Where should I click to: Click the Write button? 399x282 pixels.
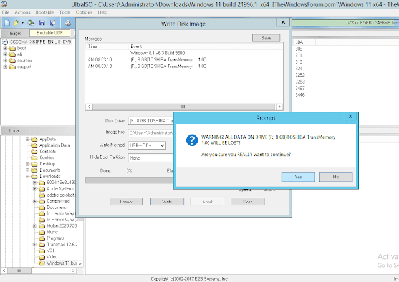(167, 202)
